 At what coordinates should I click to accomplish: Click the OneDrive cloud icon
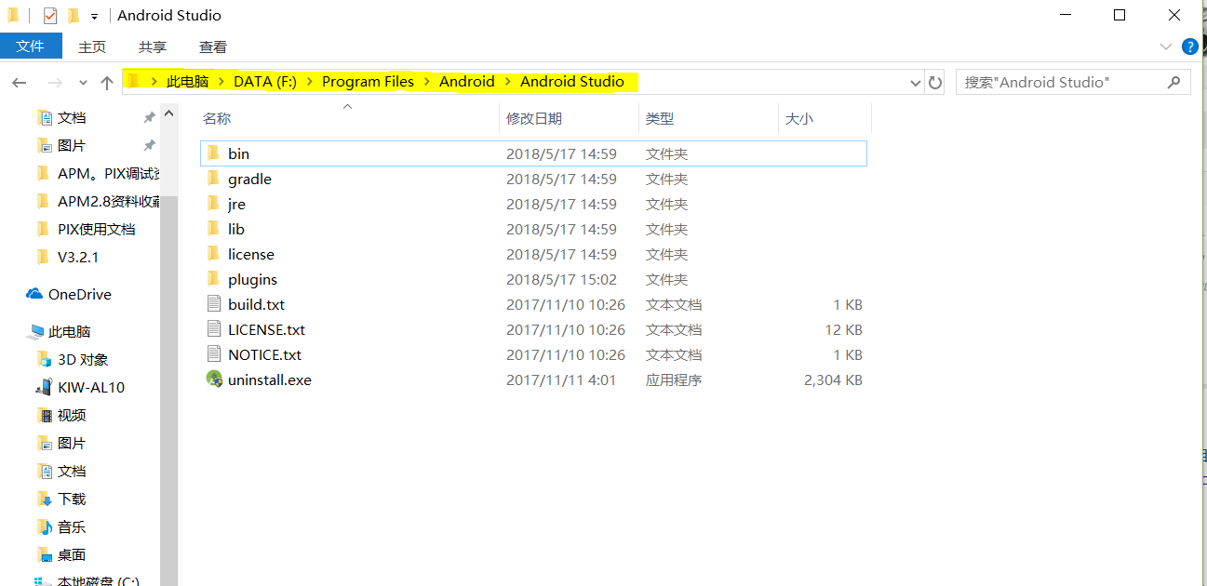click(x=35, y=294)
